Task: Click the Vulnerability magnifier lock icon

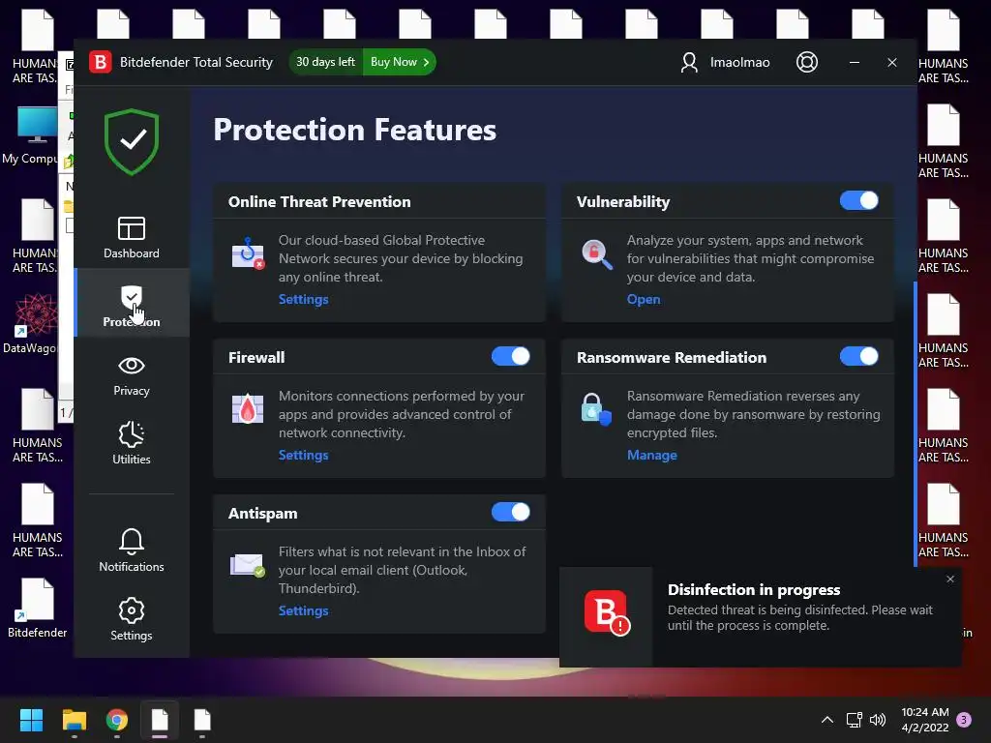Action: (596, 254)
